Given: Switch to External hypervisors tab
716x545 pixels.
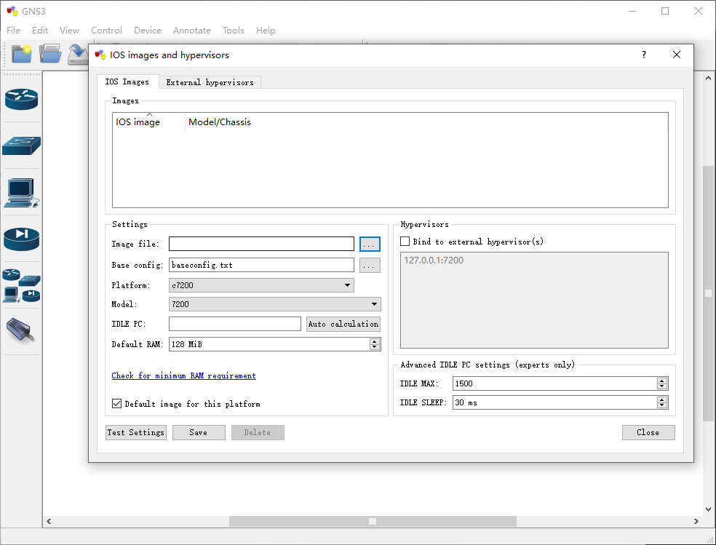Looking at the screenshot, I should pyautogui.click(x=210, y=82).
